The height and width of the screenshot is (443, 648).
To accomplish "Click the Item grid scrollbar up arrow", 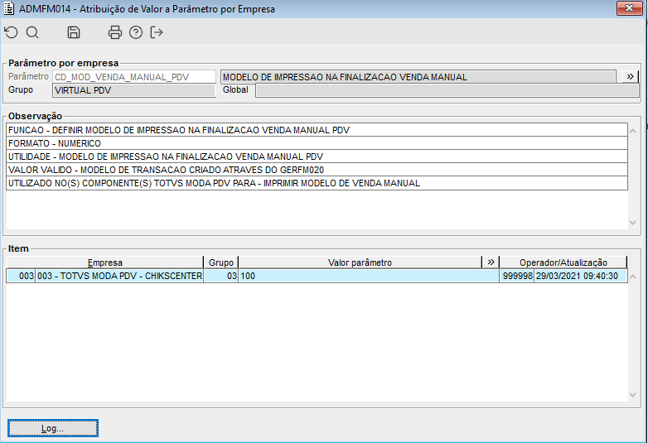I will pyautogui.click(x=633, y=277).
